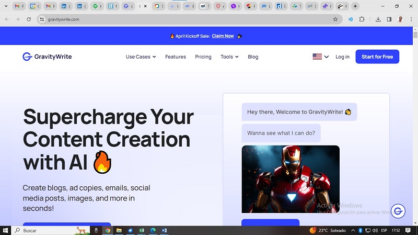Open the Extensions puzzle menu
Screen dimensions: 418x235
(362, 19)
